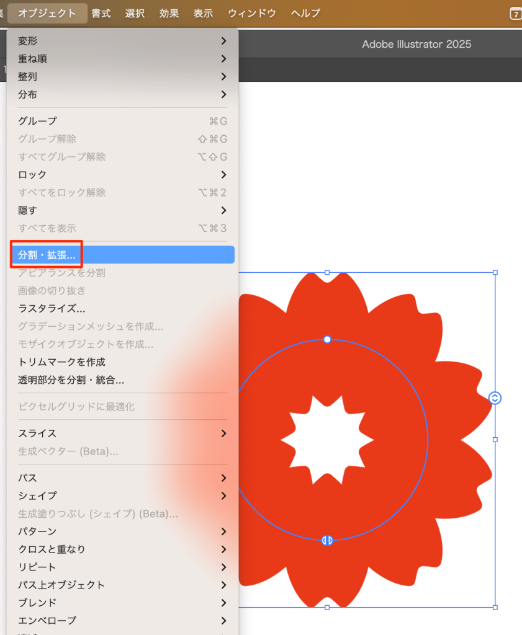Choose 分割・拡張... from the menu
522x635 pixels.
122,255
